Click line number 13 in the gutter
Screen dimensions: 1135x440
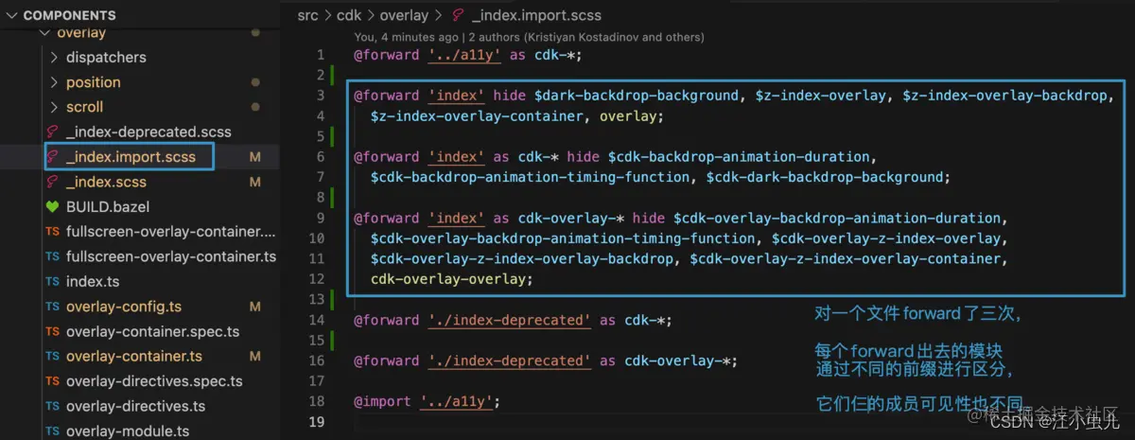click(x=317, y=299)
